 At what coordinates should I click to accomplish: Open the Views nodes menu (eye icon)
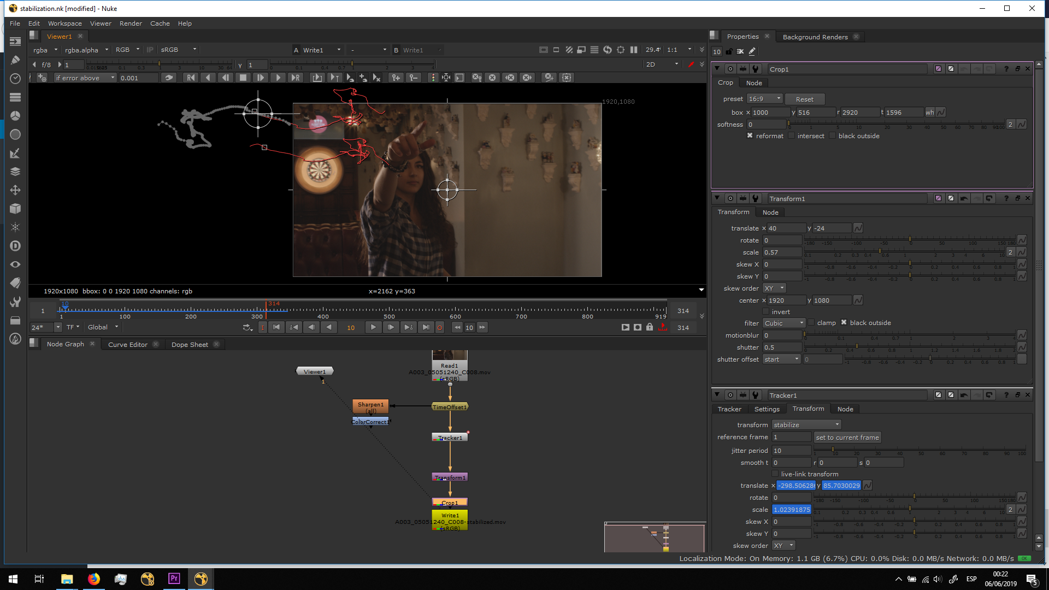pos(15,264)
